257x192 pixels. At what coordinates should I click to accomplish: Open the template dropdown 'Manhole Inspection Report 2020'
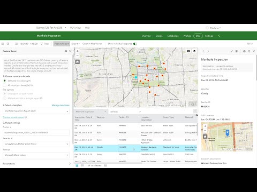pos(36,111)
